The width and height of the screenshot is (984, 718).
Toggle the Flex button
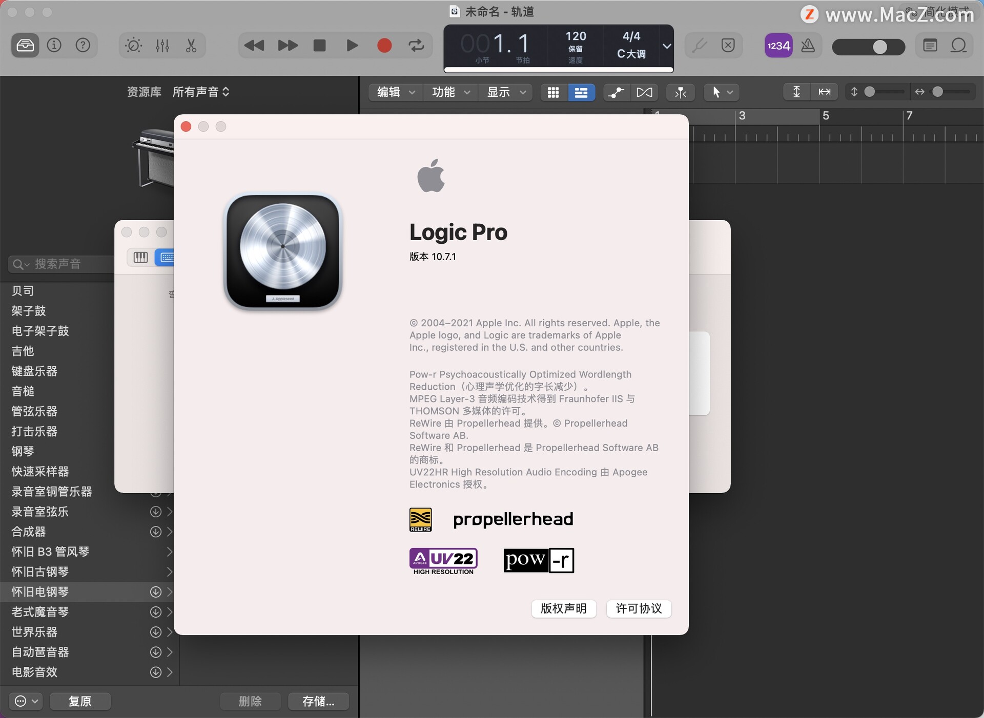tap(644, 92)
